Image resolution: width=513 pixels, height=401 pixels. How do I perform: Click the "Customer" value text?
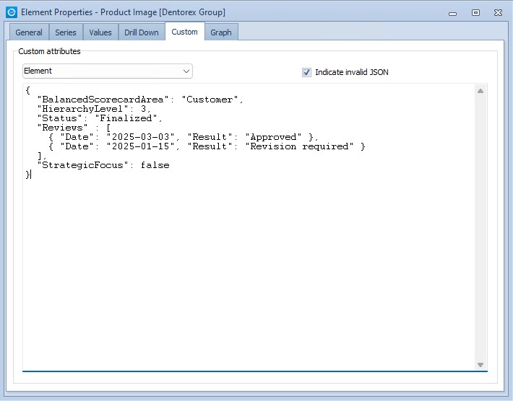(210, 100)
